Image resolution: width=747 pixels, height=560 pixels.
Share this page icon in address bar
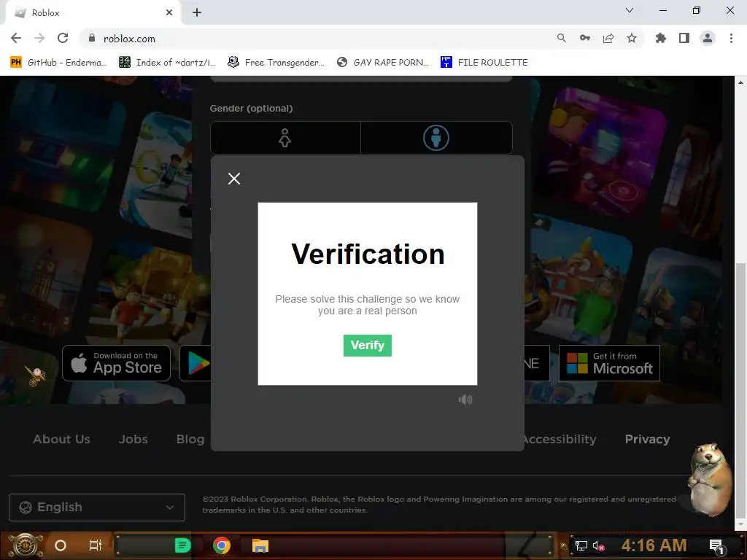[608, 39]
